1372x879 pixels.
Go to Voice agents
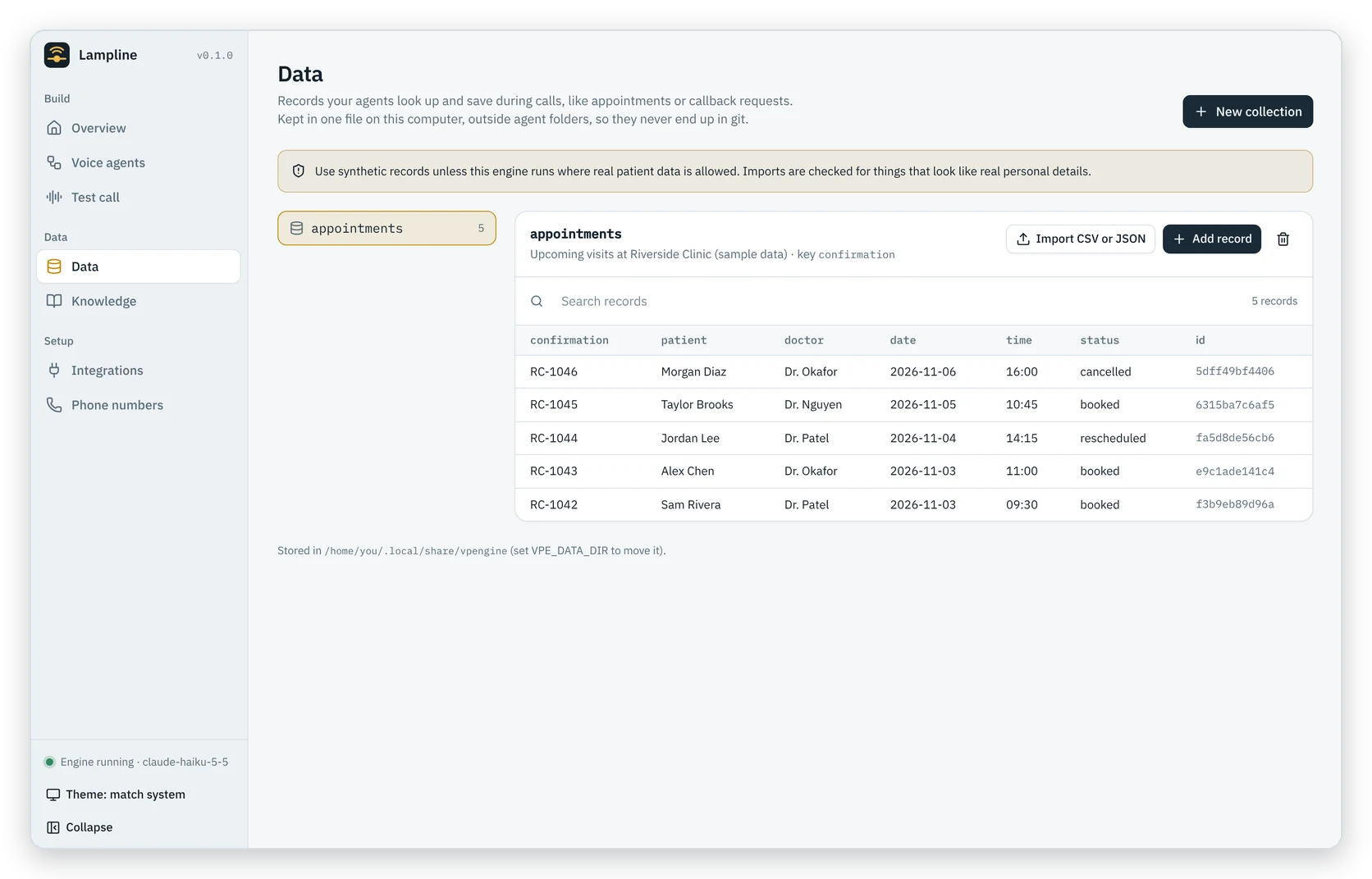138,162
